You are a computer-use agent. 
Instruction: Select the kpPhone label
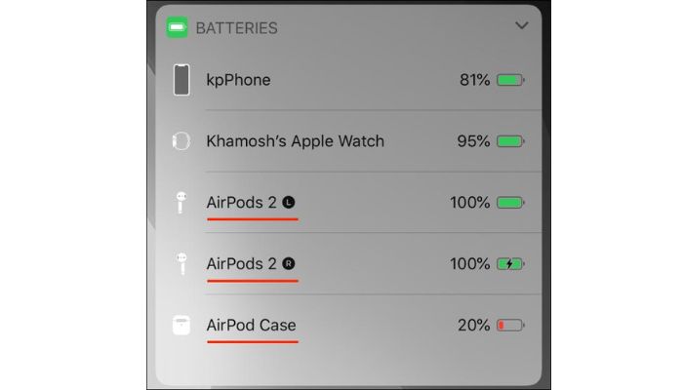[238, 80]
